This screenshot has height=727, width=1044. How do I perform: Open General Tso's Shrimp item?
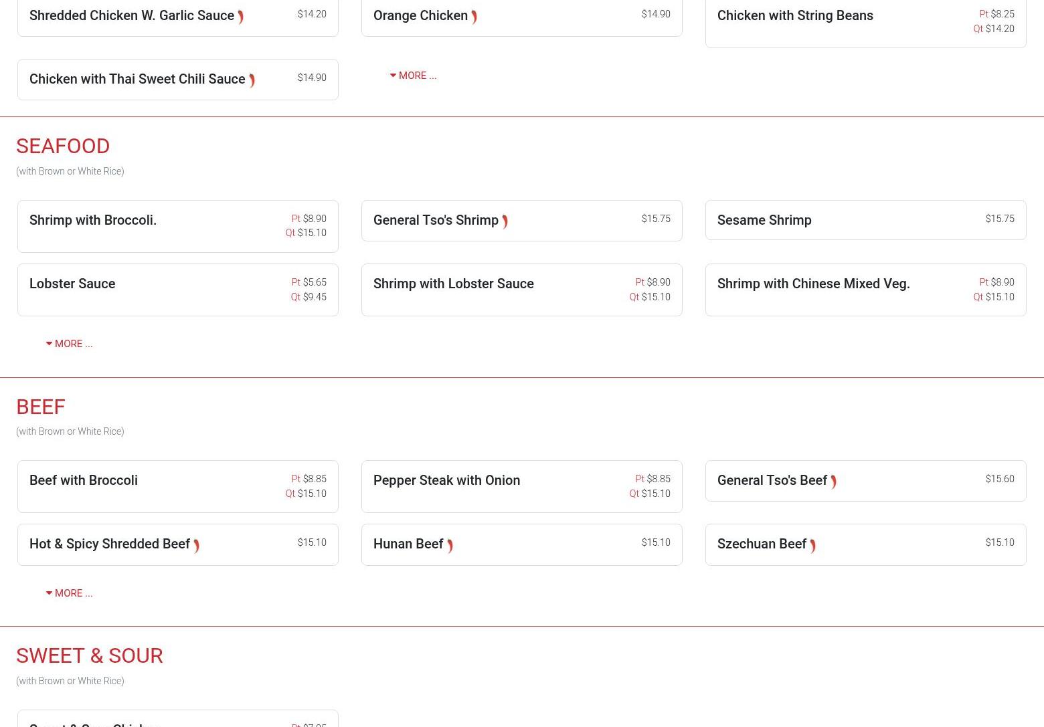click(x=522, y=221)
